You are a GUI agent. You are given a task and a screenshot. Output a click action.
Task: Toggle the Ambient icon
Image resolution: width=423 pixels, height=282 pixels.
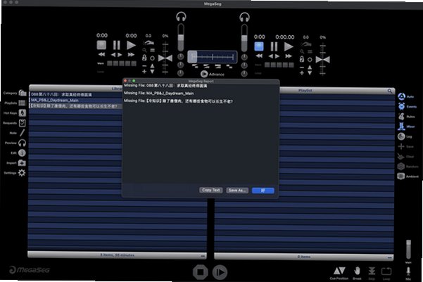401,177
